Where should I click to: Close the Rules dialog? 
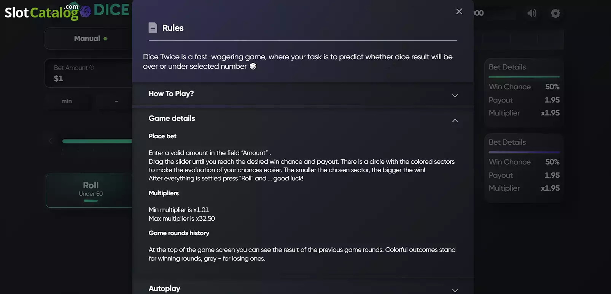click(459, 11)
